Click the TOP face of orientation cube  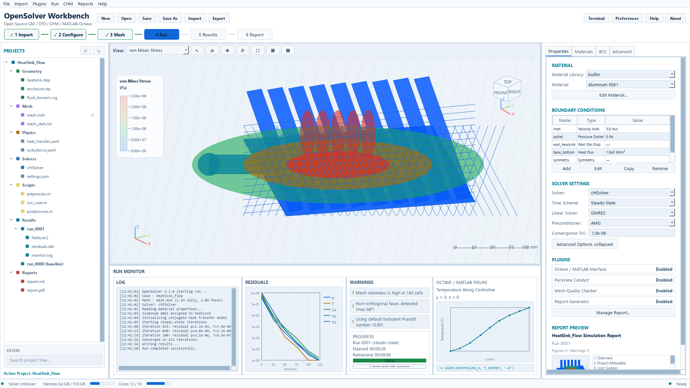(507, 82)
